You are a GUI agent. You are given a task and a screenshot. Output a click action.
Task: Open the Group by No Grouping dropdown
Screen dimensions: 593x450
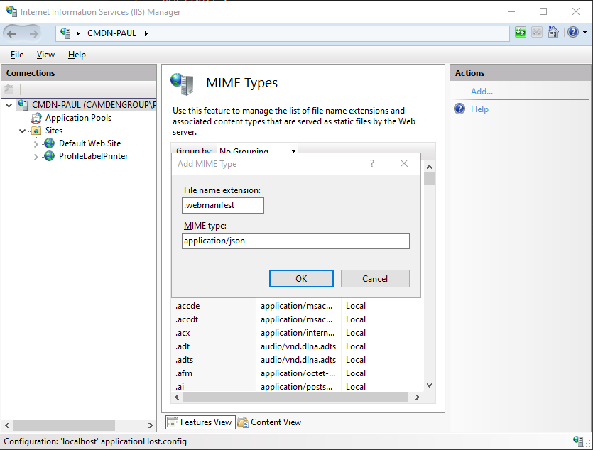pyautogui.click(x=257, y=150)
